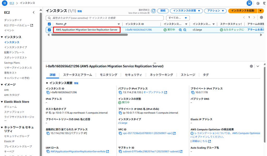The width and height of the screenshot is (267, 156).
Task: Open ボリューム in the sidebar
Action: click(10, 107)
